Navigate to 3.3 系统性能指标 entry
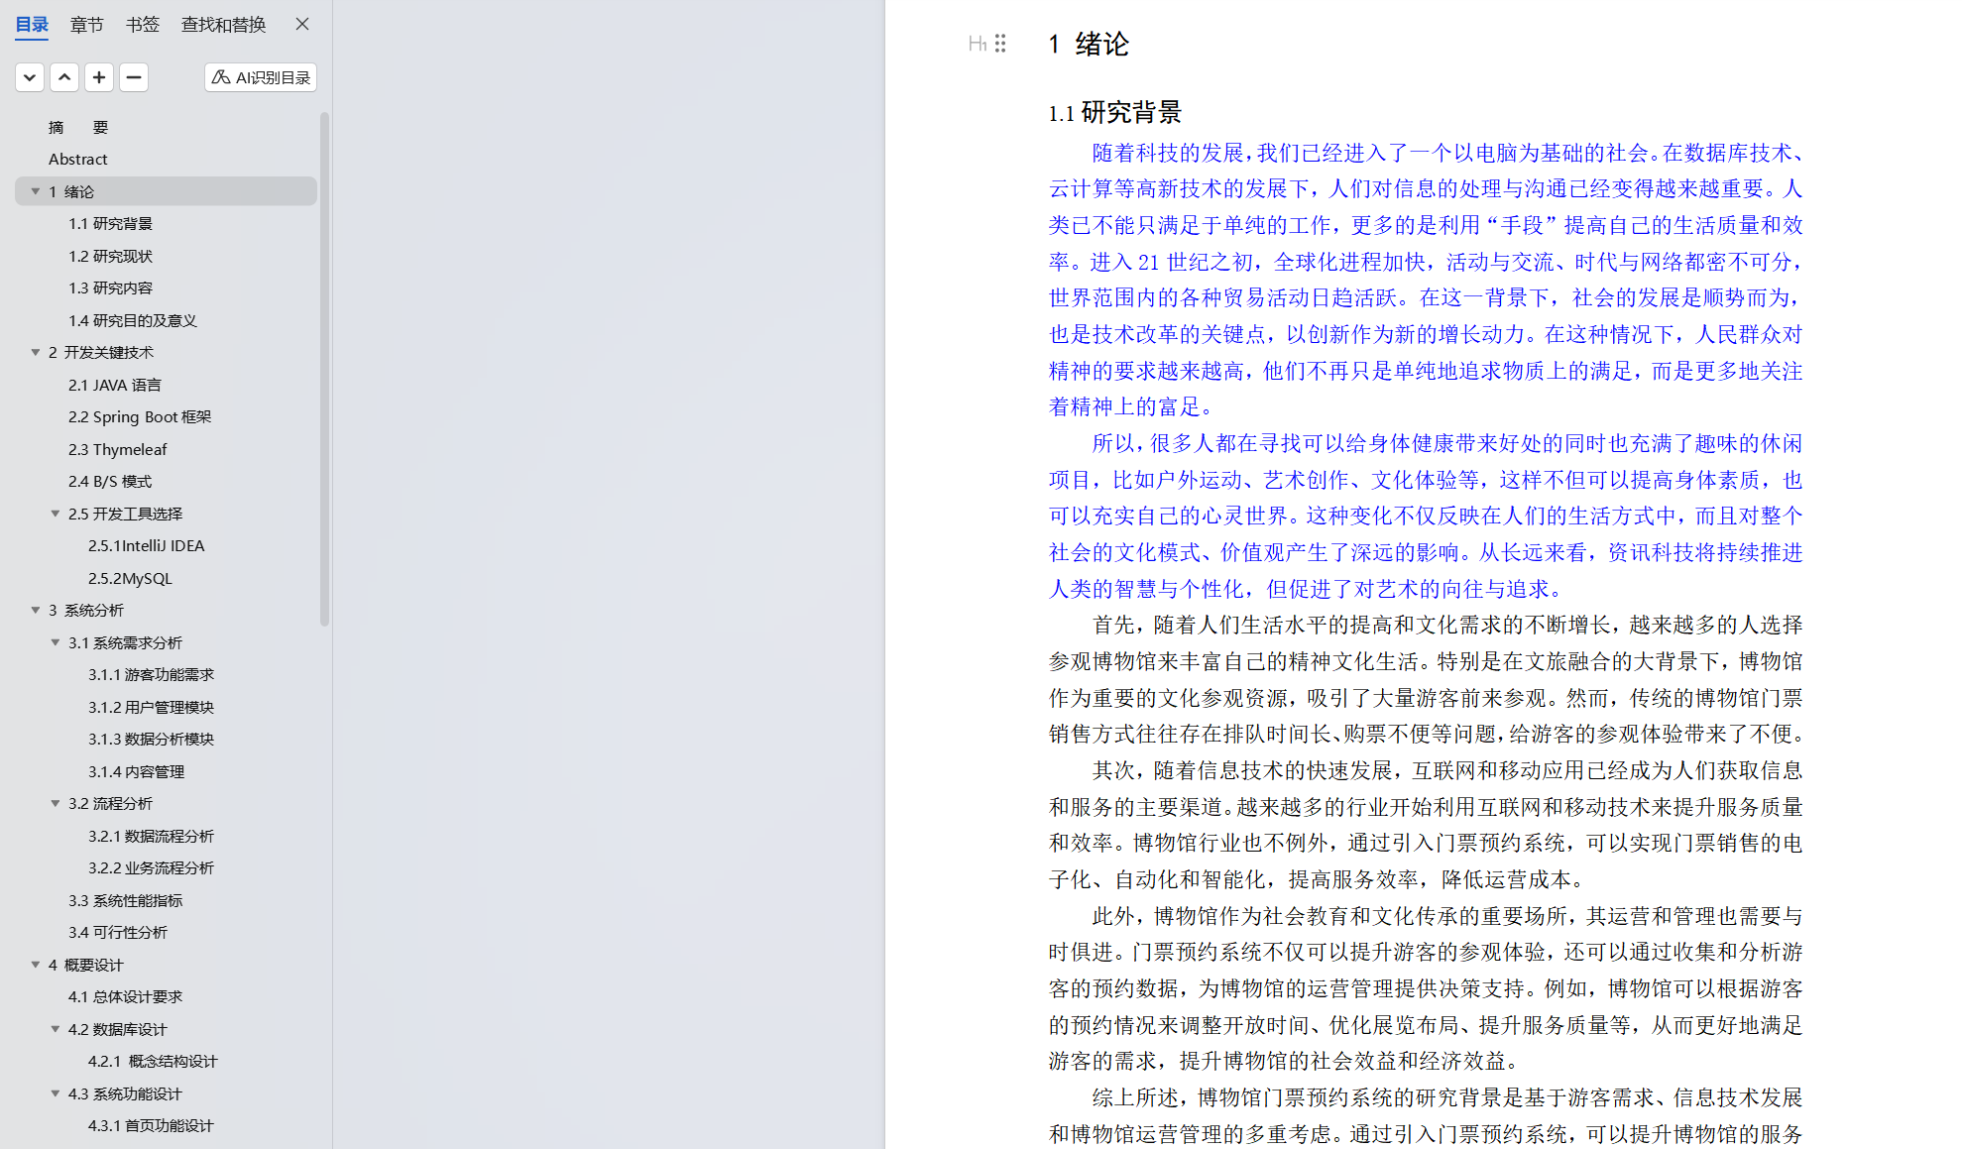The height and width of the screenshot is (1149, 1962). coord(125,900)
